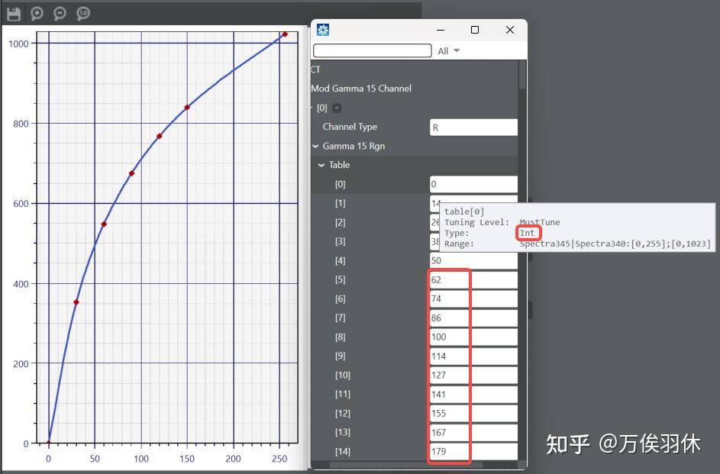The height and width of the screenshot is (474, 720).
Task: Click the application logo in the title bar
Action: pos(323,29)
